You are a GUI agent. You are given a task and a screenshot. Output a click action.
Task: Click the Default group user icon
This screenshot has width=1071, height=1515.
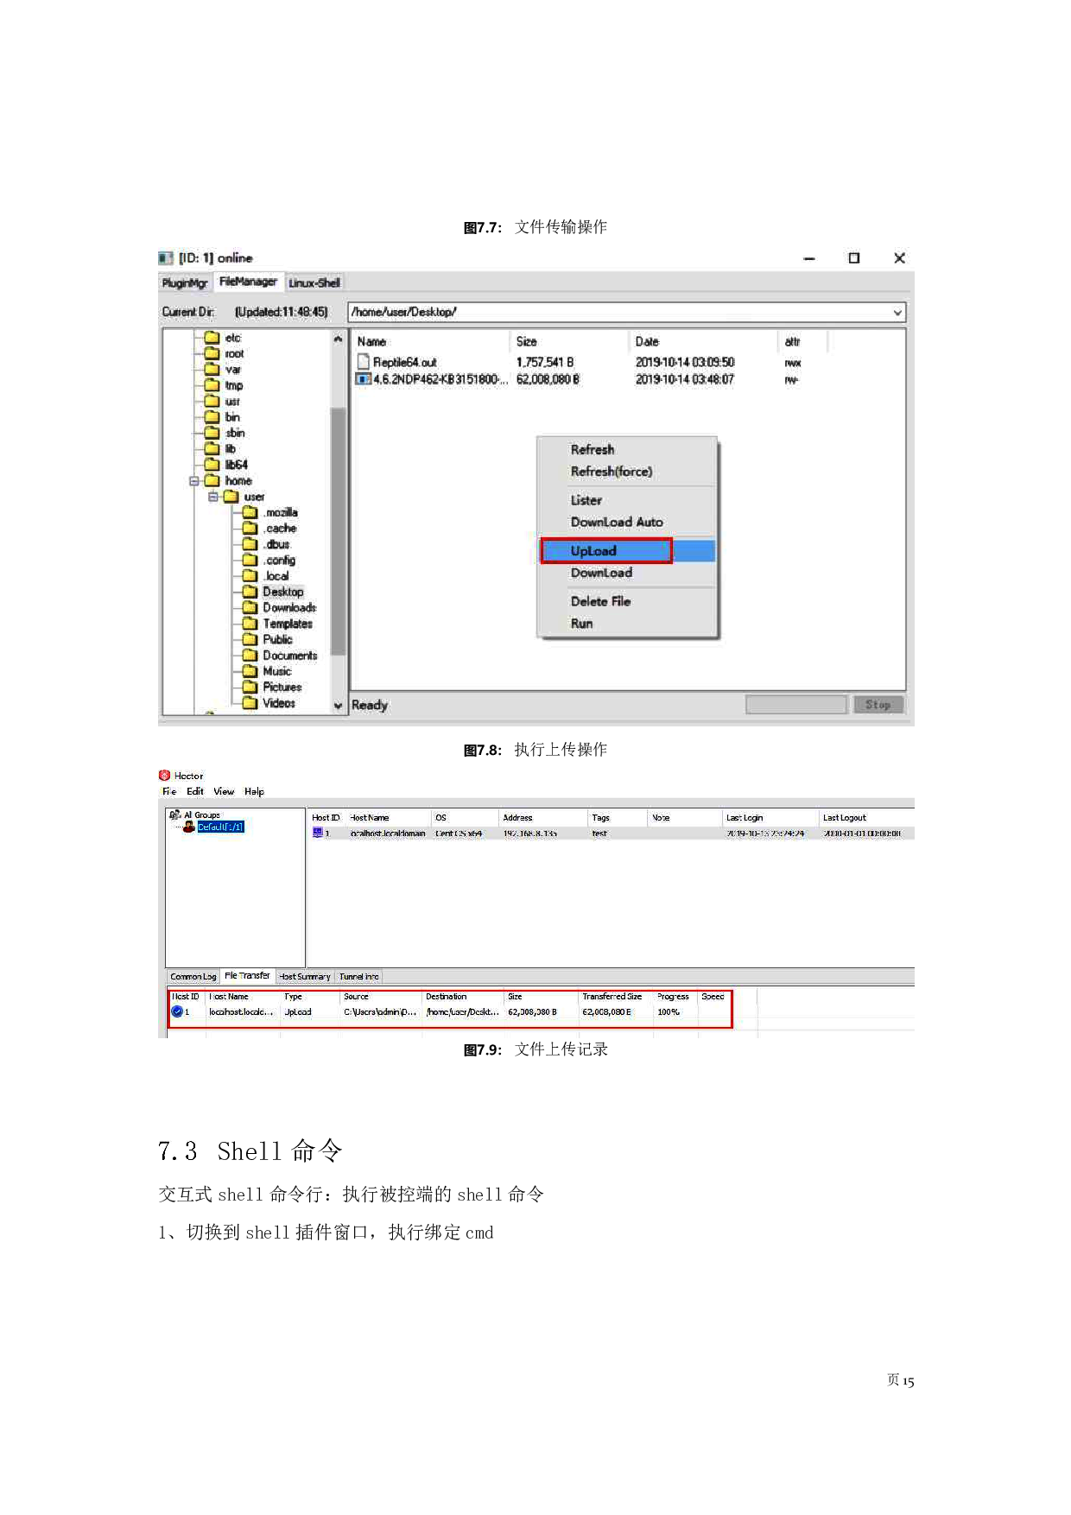click(x=189, y=827)
